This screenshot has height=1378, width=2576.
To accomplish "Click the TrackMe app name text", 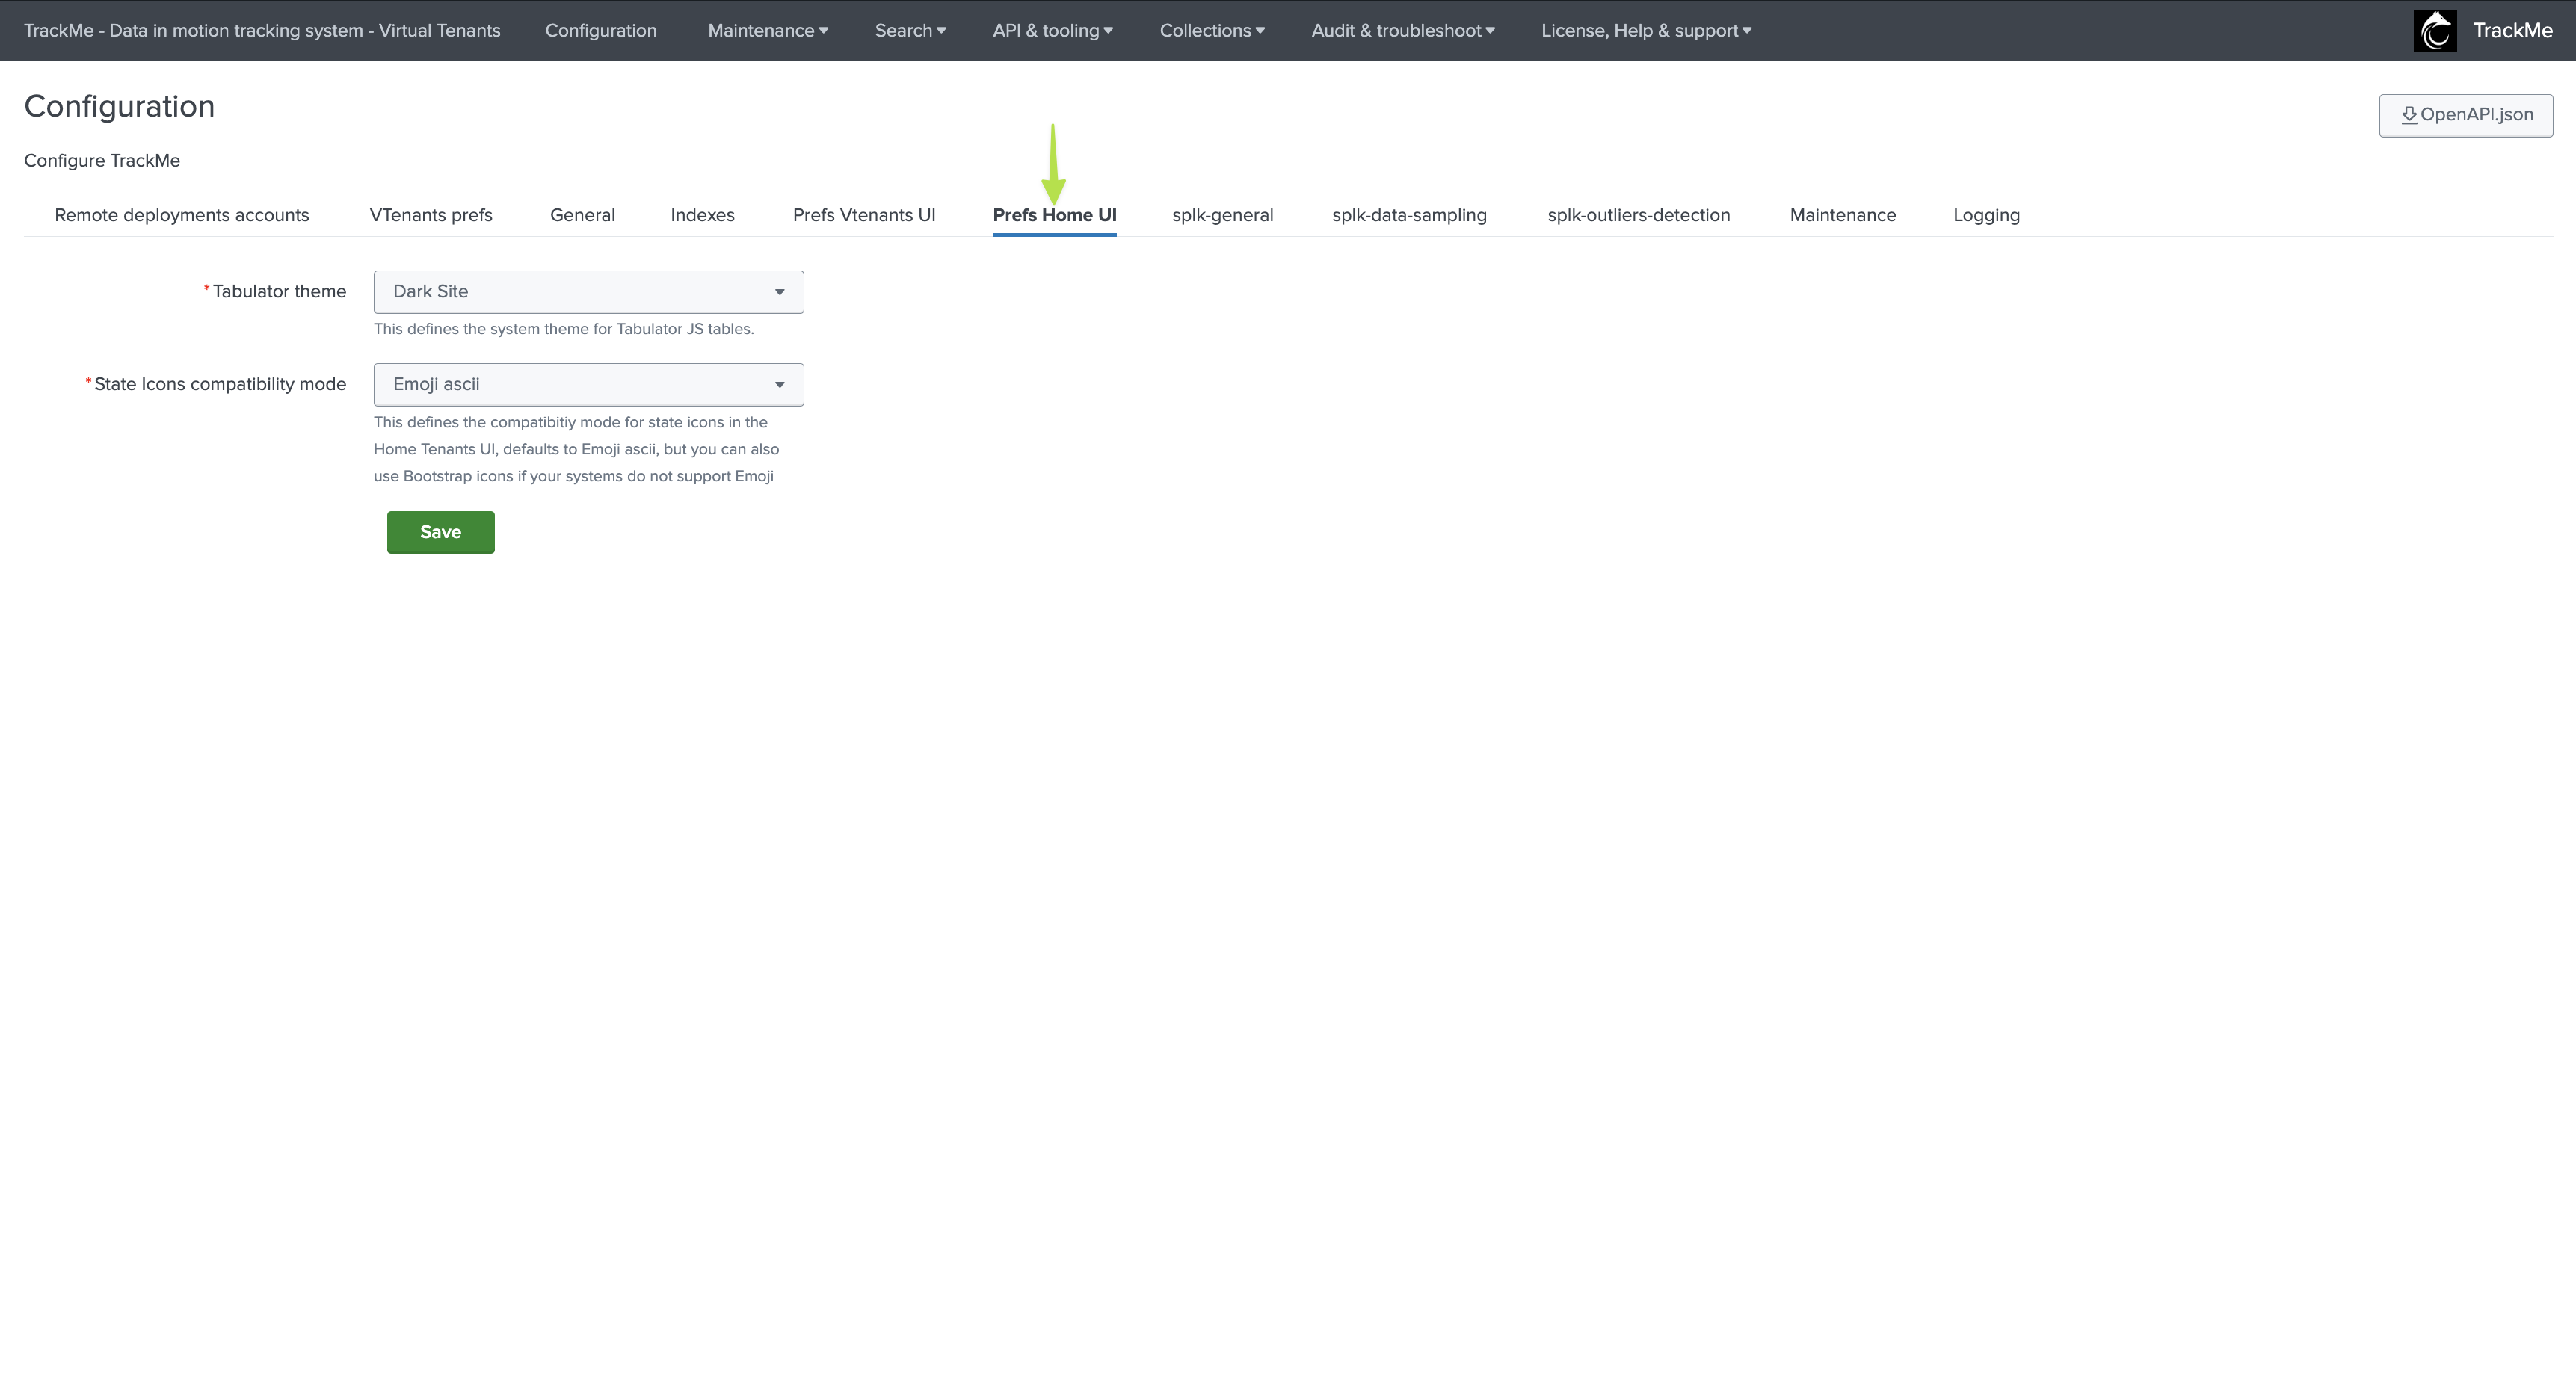I will [x=2512, y=30].
